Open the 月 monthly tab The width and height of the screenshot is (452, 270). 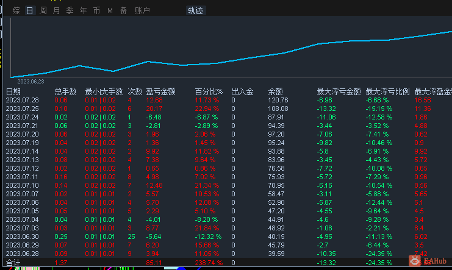(x=57, y=10)
